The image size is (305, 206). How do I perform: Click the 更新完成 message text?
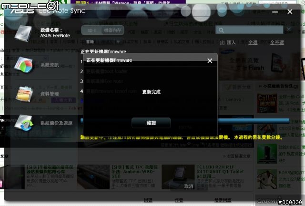[152, 92]
